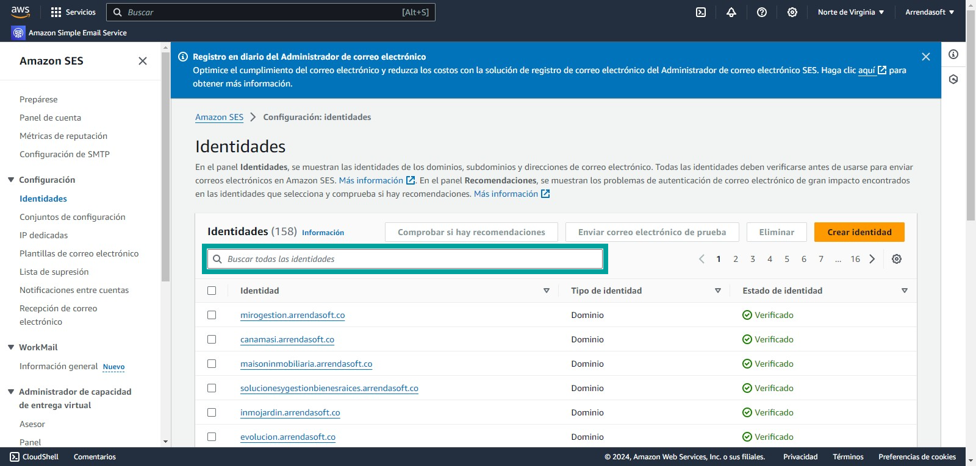Click the info icon in the banner
Image resolution: width=976 pixels, height=466 pixels.
(x=182, y=57)
